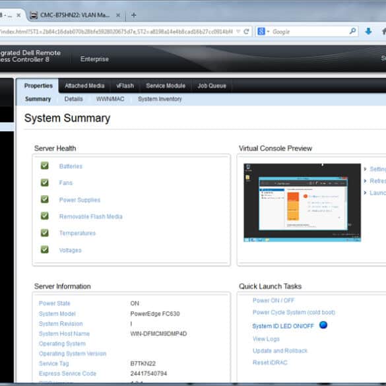The height and width of the screenshot is (386, 386).
Task: Select the Properties tab
Action: (x=38, y=86)
